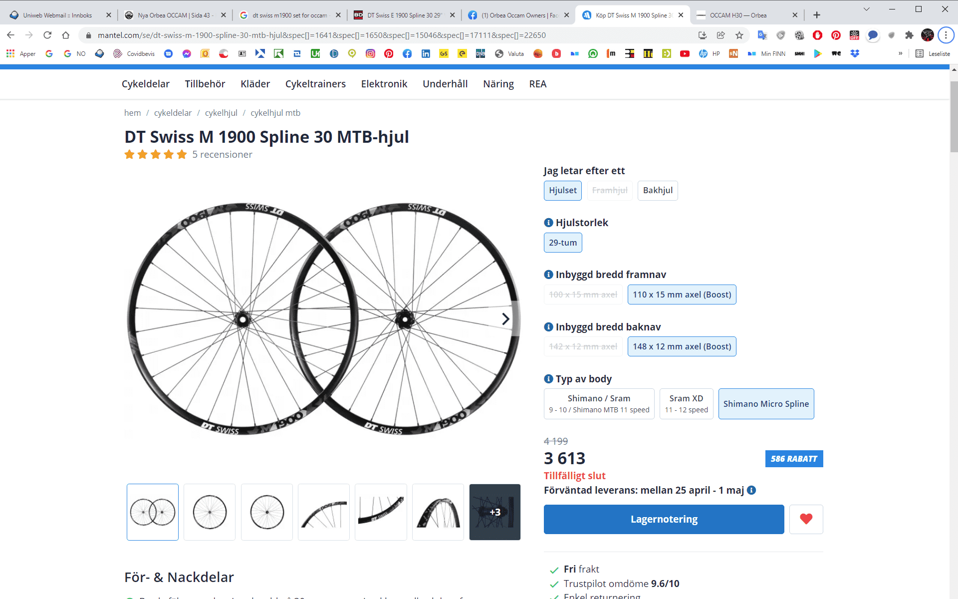This screenshot has height=599, width=958.
Task: Bookmark page with star icon
Action: pyautogui.click(x=739, y=35)
